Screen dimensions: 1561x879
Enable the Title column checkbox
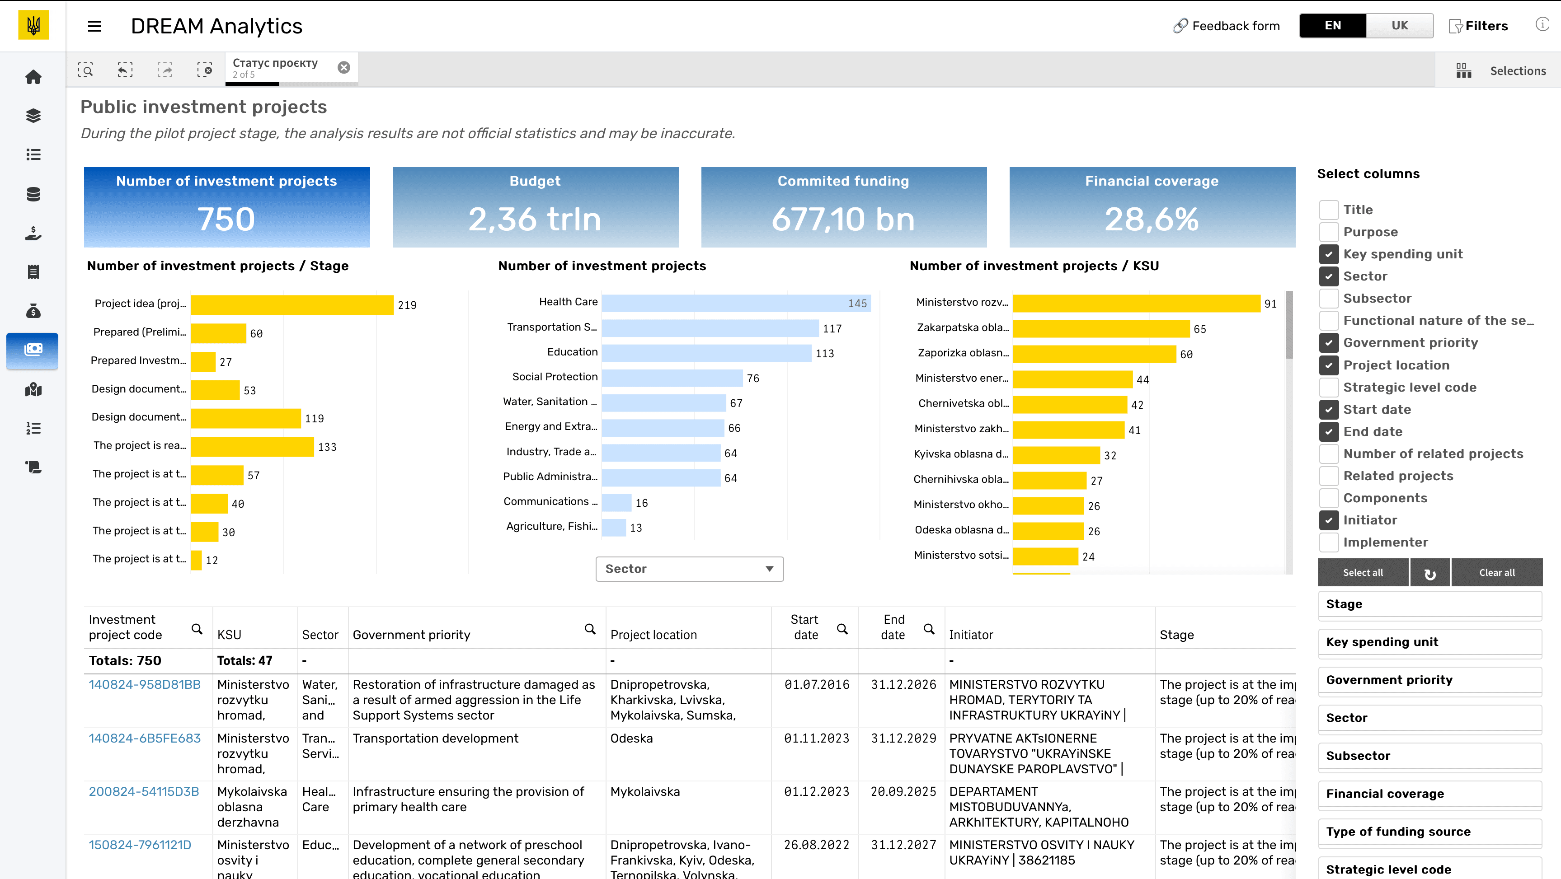point(1329,210)
